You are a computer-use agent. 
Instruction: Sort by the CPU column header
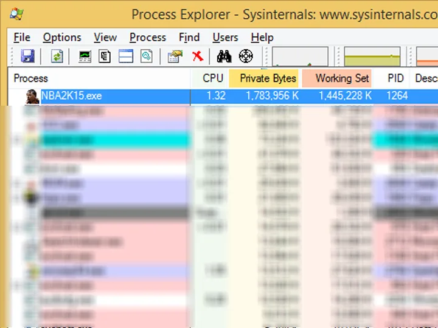pyautogui.click(x=209, y=78)
